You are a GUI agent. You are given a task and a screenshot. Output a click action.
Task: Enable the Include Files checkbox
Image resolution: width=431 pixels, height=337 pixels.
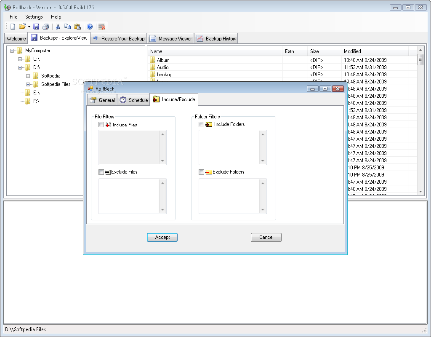click(101, 125)
